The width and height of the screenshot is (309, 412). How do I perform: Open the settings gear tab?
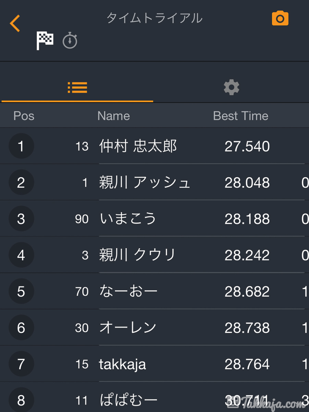[x=231, y=88]
